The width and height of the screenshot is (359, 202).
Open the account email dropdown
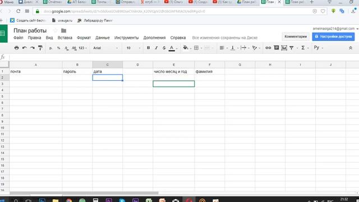tap(335, 29)
